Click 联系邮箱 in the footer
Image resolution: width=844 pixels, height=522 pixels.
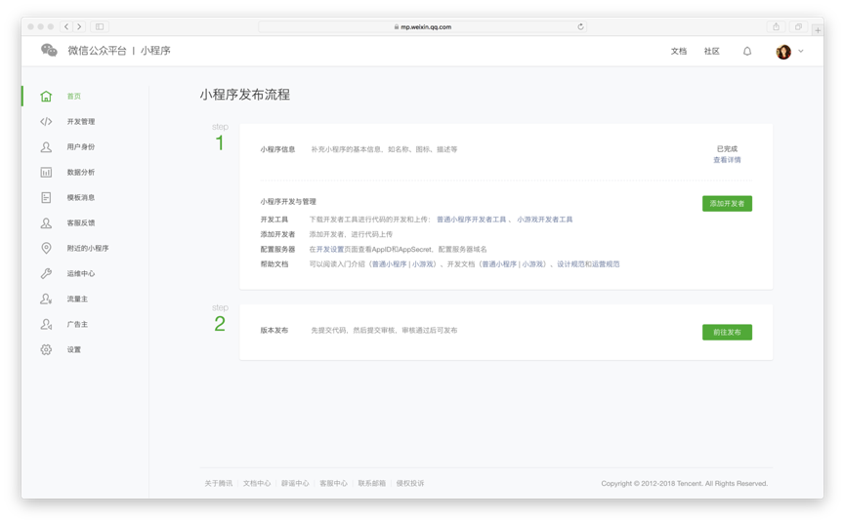pos(371,483)
